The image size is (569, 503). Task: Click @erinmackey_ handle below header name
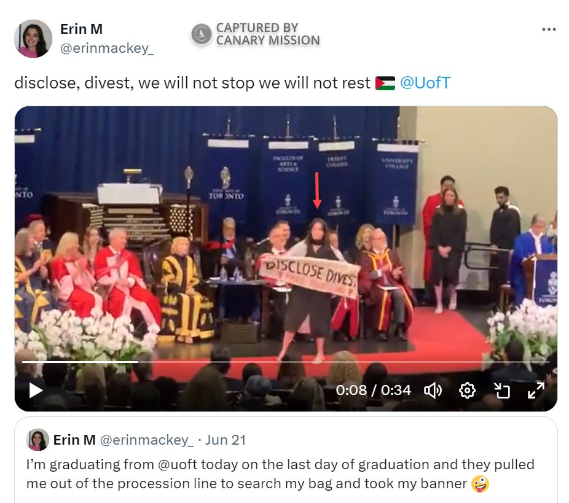(x=106, y=49)
